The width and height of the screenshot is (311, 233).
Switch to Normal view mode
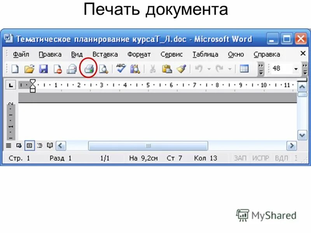[x=9, y=144]
